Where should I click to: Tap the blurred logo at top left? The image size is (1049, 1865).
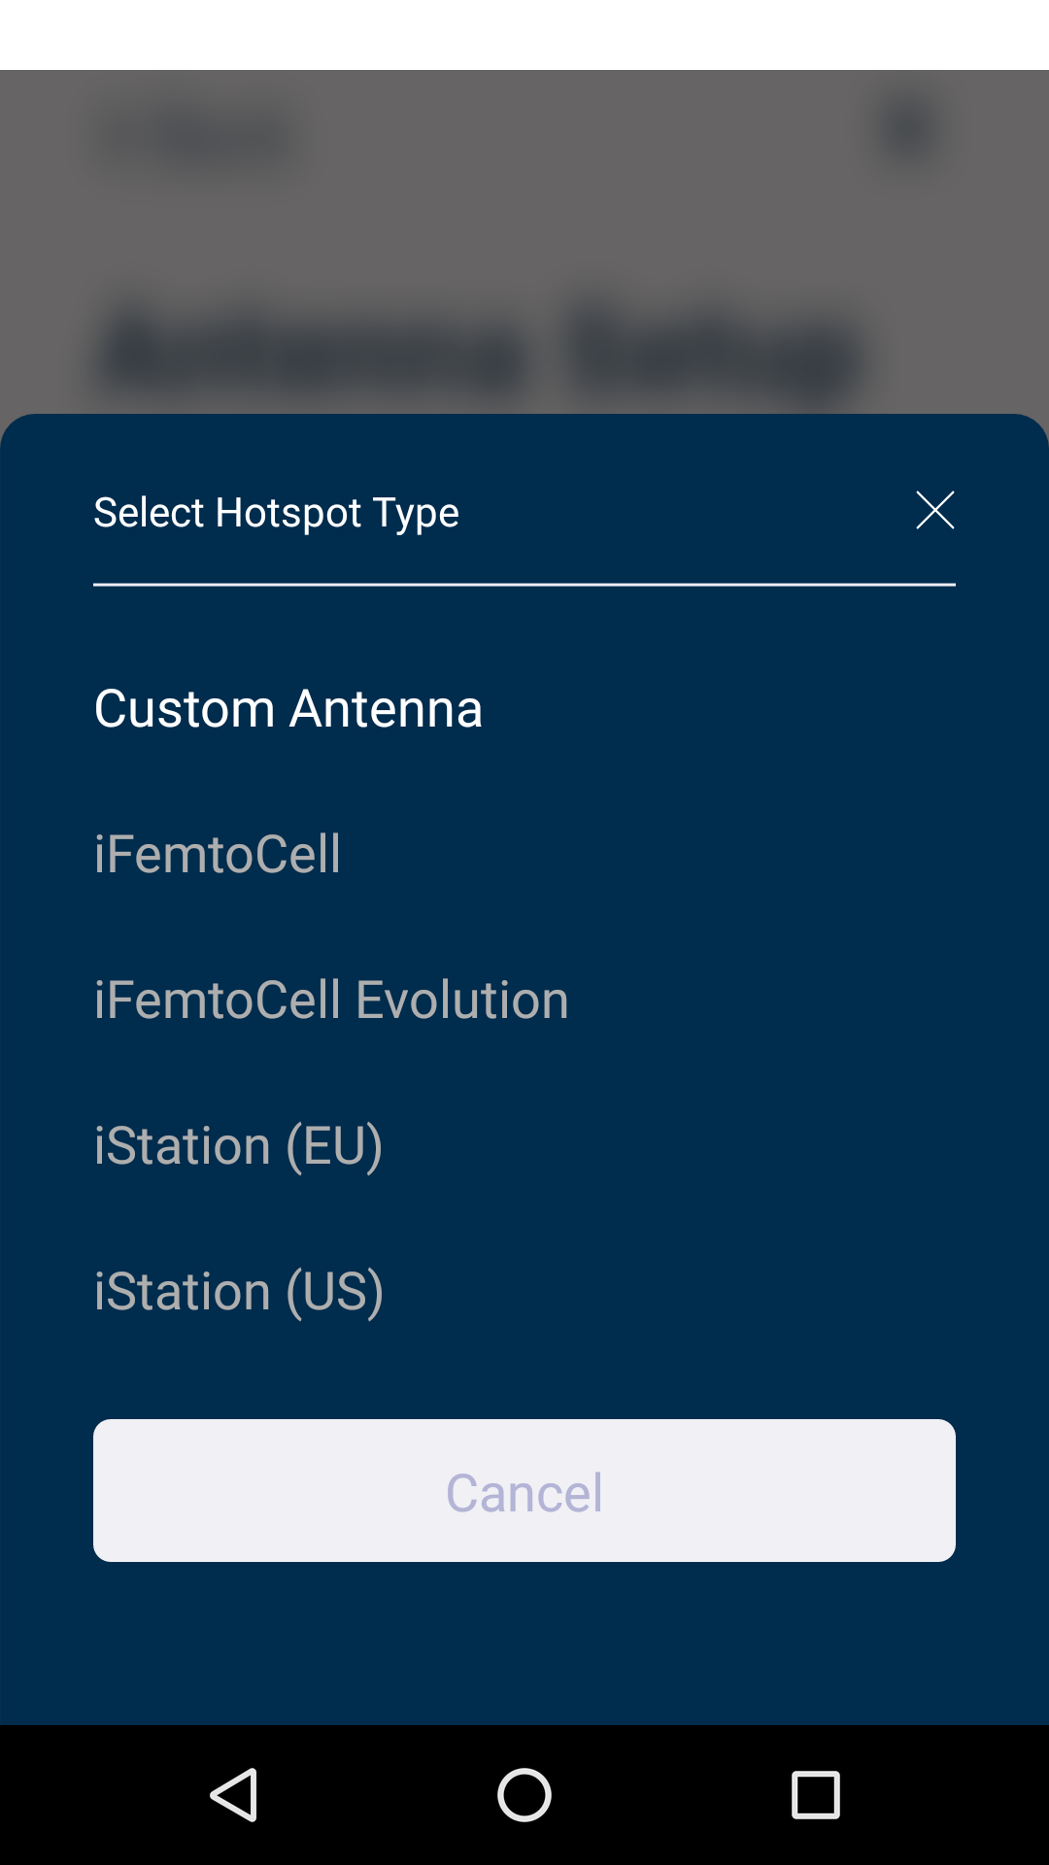pos(199,138)
